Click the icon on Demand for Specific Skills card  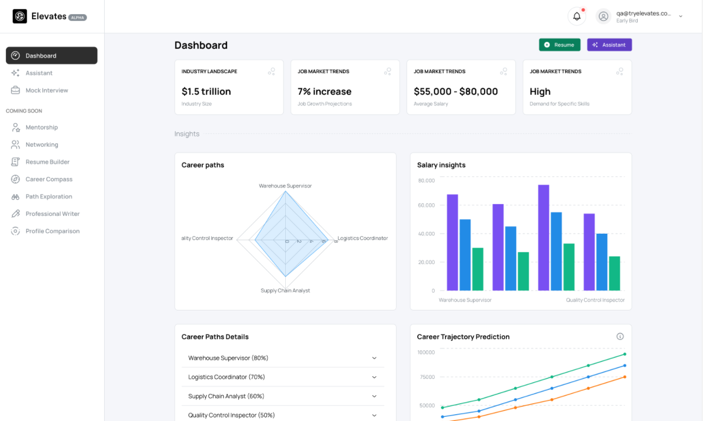(x=619, y=72)
